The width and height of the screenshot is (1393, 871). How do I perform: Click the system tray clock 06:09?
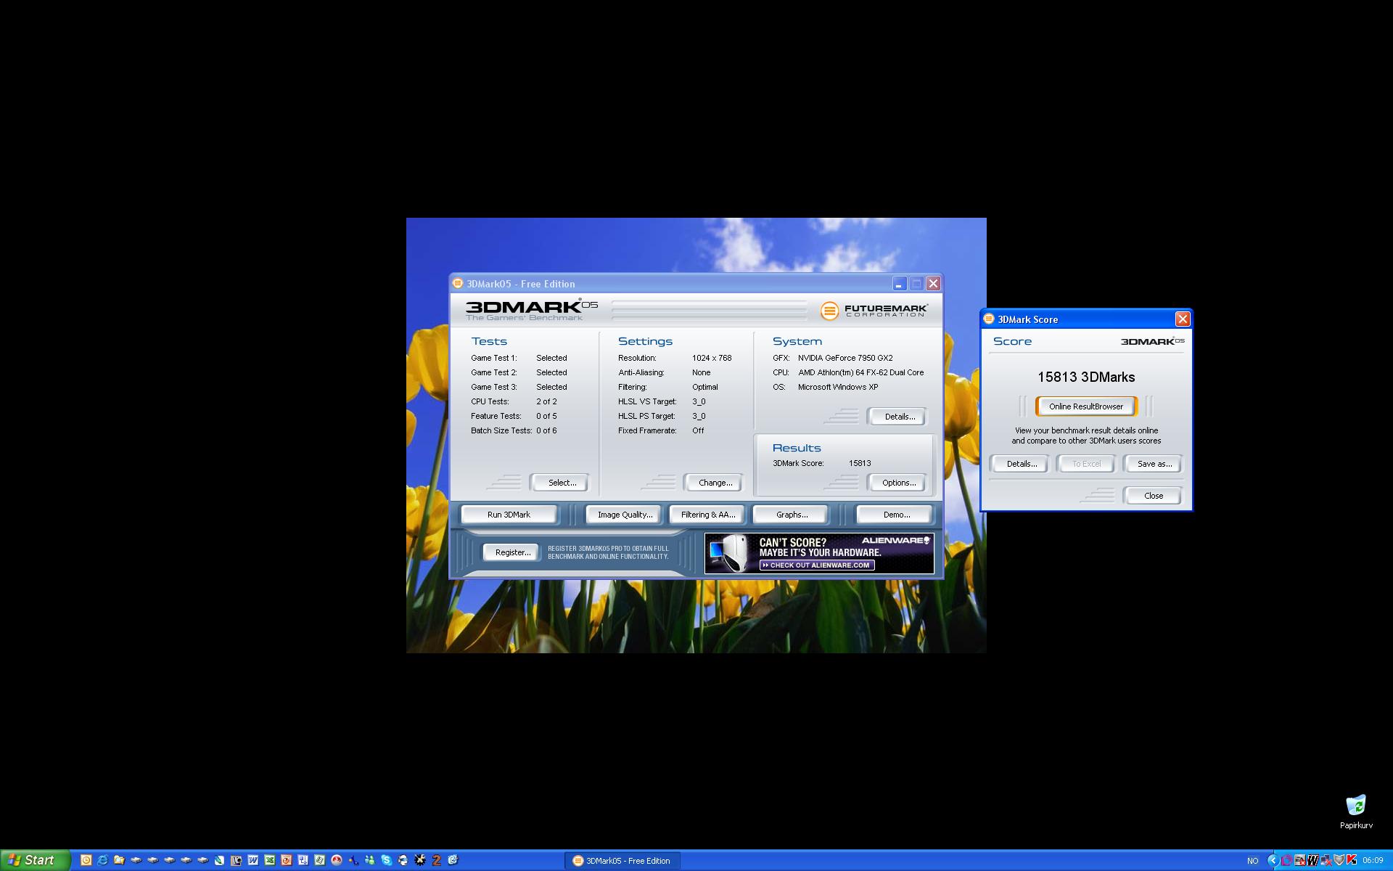pos(1373,860)
